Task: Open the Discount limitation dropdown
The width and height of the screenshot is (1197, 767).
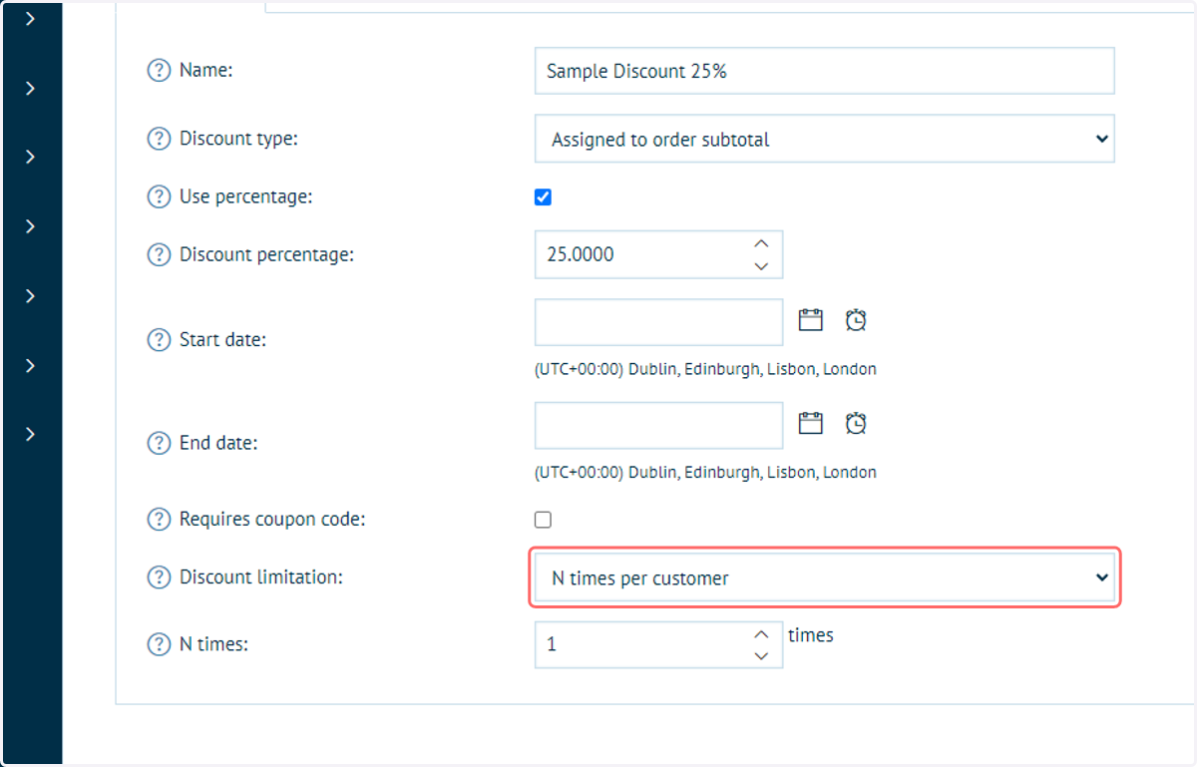Action: click(824, 577)
